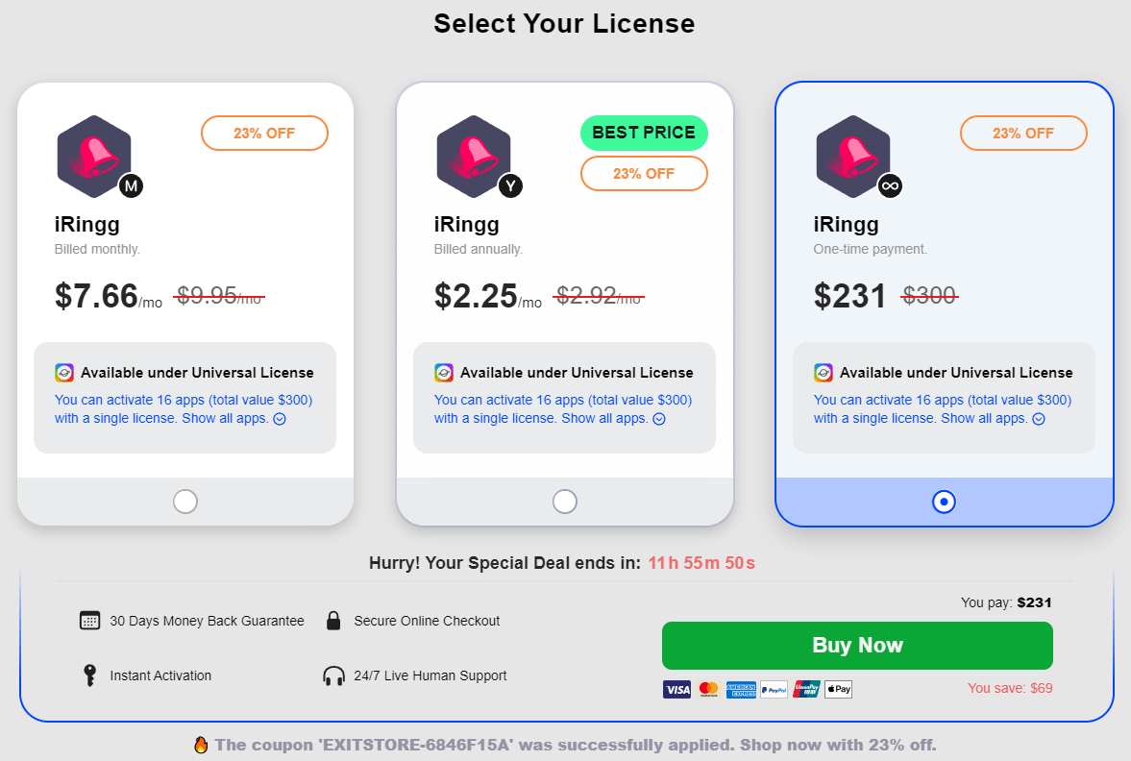Click the PayPal payment icon
The image size is (1131, 761).
coord(774,689)
